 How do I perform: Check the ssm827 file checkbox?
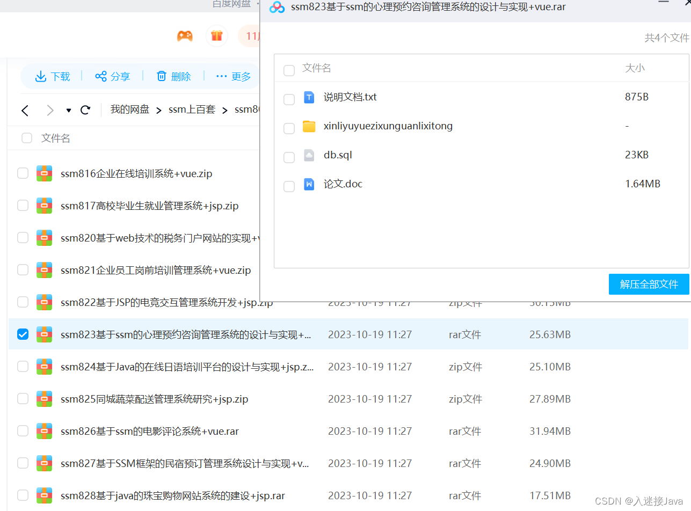tap(23, 463)
